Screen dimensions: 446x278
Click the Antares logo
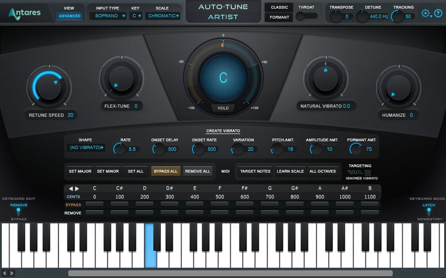25,13
